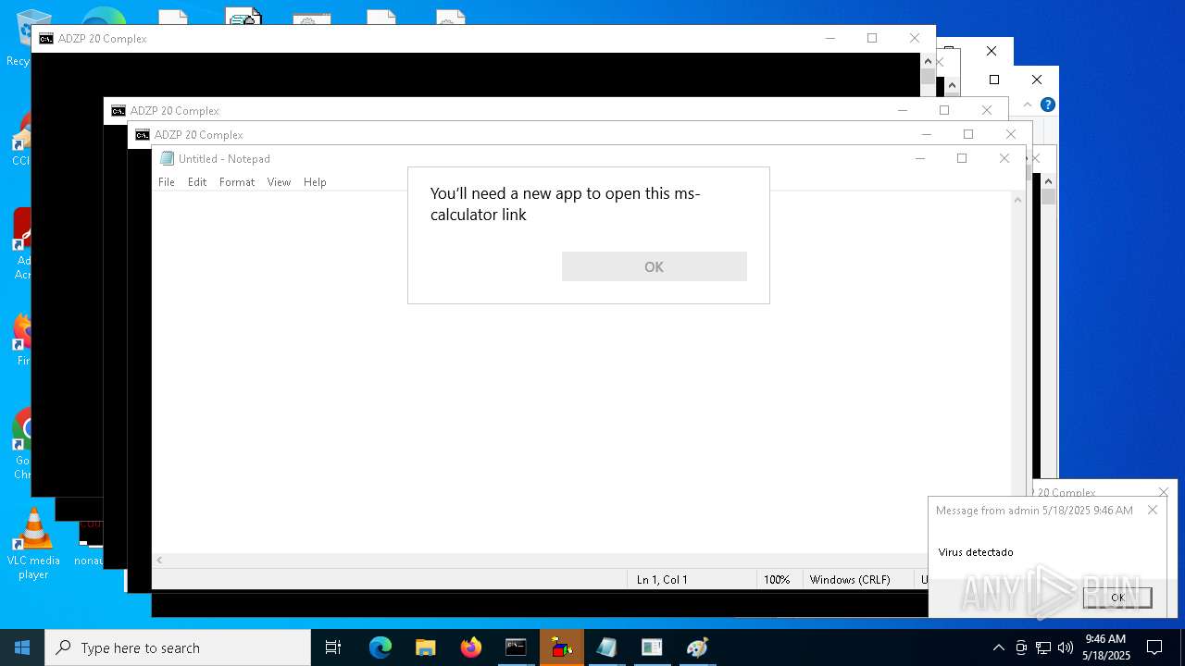Open Notepad File menu
This screenshot has height=666, width=1185.
pyautogui.click(x=167, y=182)
